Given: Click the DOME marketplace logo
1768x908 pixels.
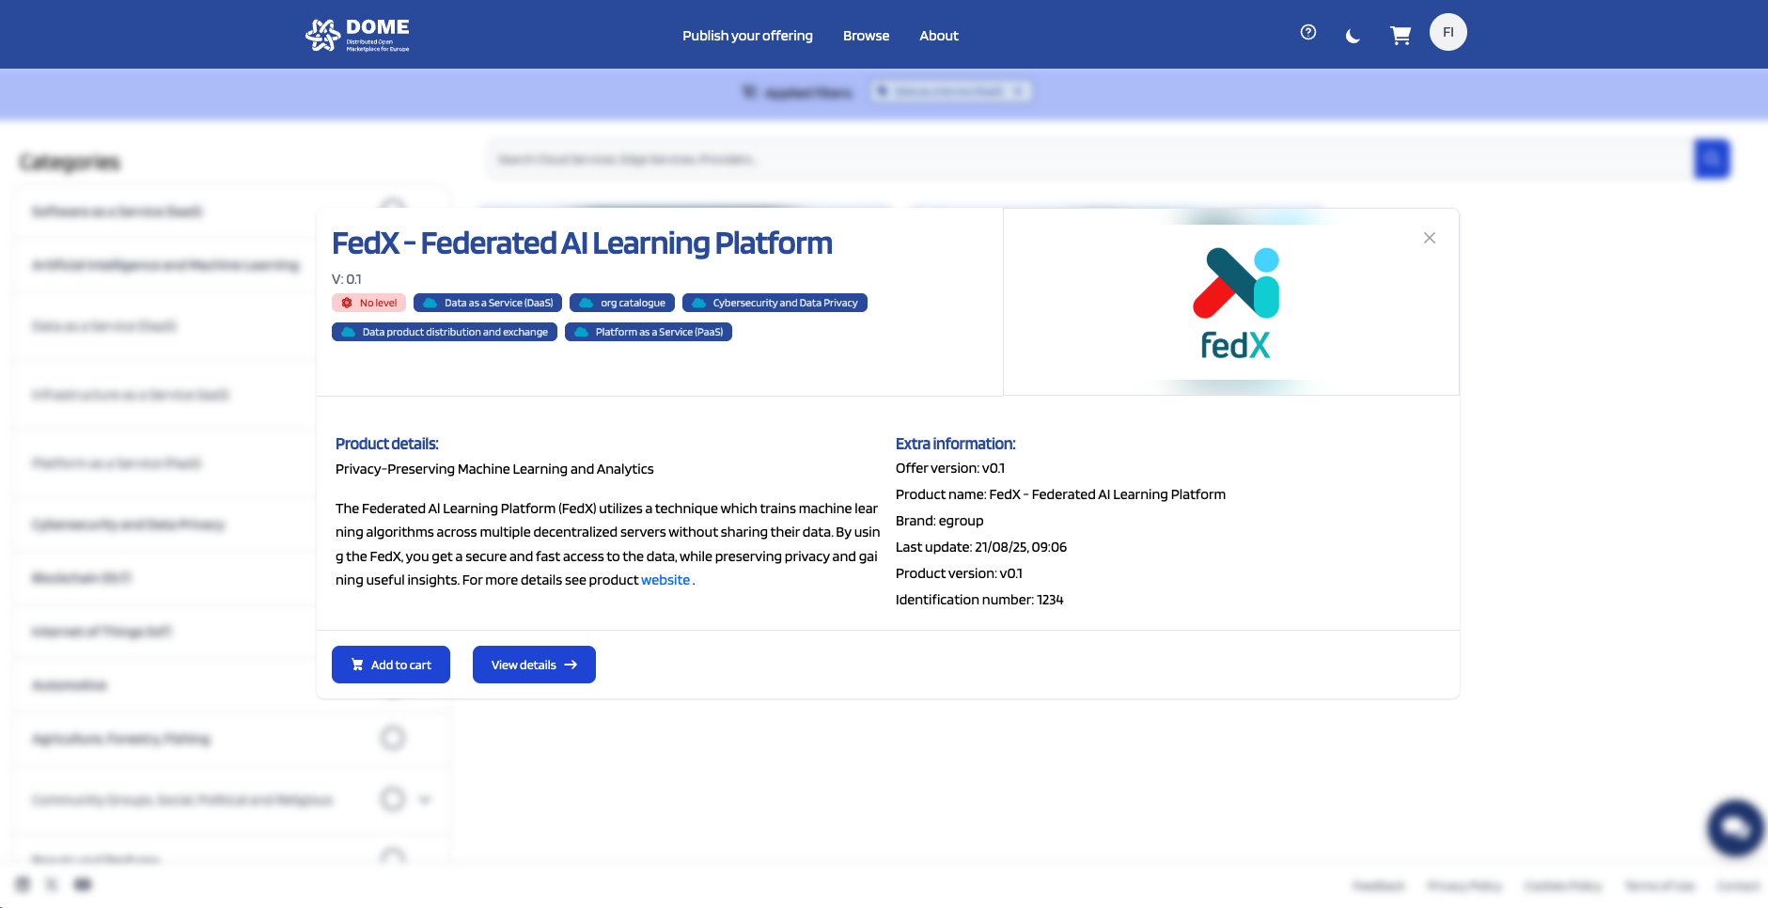Looking at the screenshot, I should [x=357, y=35].
